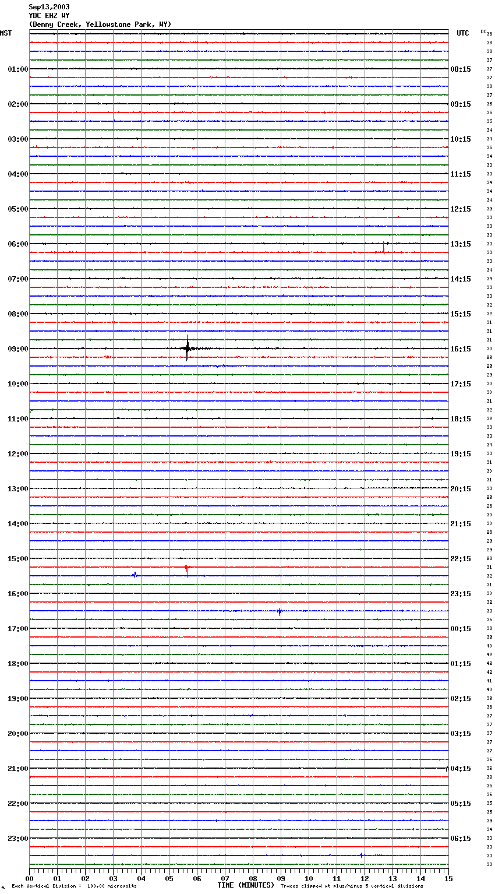Image resolution: width=495 pixels, height=894 pixels.
Task: Select the 04:00 MST hour label
Action: point(17,174)
